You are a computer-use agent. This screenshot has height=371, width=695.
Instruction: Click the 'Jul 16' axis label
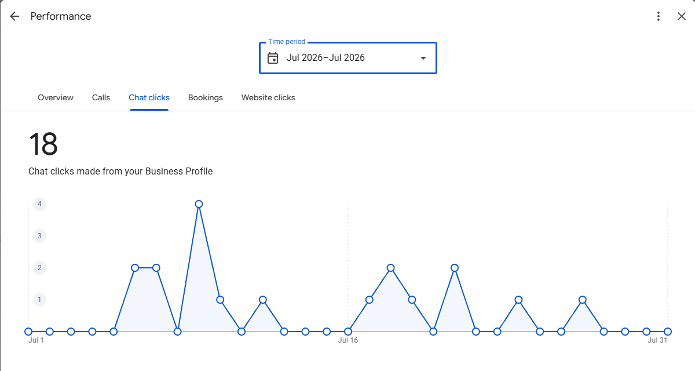tap(348, 340)
